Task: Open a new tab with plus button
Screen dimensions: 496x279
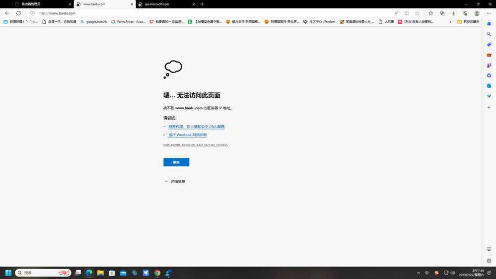Action: coord(202,4)
